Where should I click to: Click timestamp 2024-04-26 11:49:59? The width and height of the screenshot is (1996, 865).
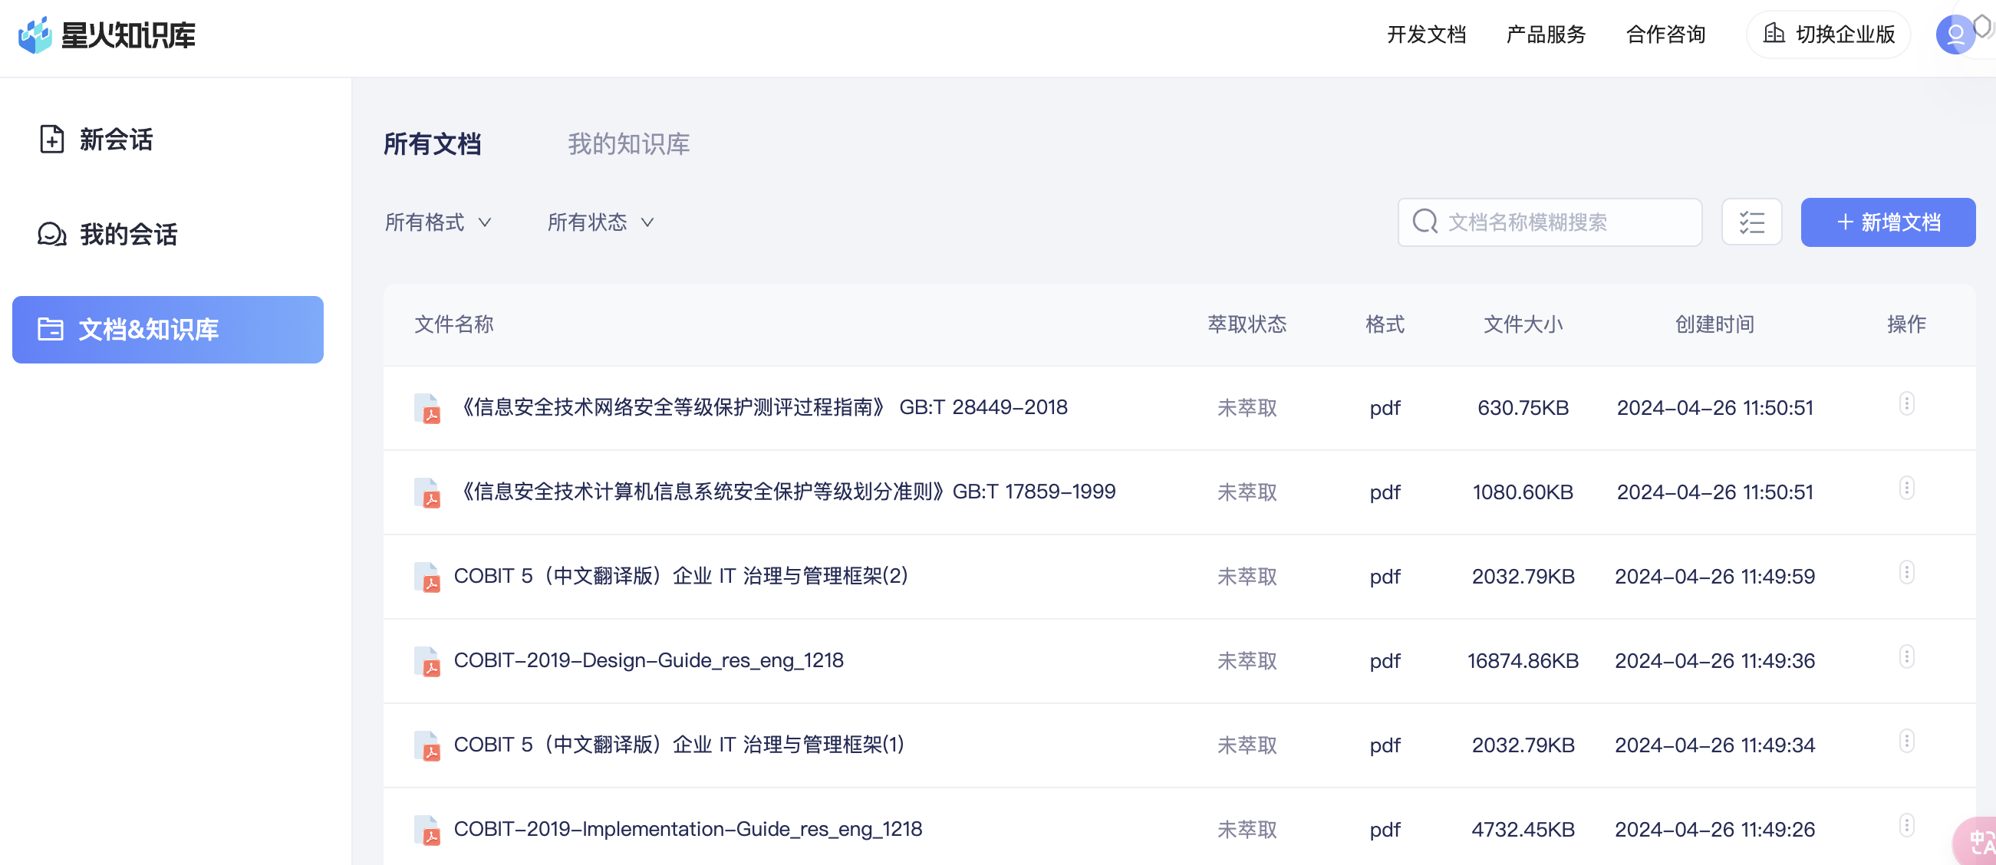[1714, 577]
